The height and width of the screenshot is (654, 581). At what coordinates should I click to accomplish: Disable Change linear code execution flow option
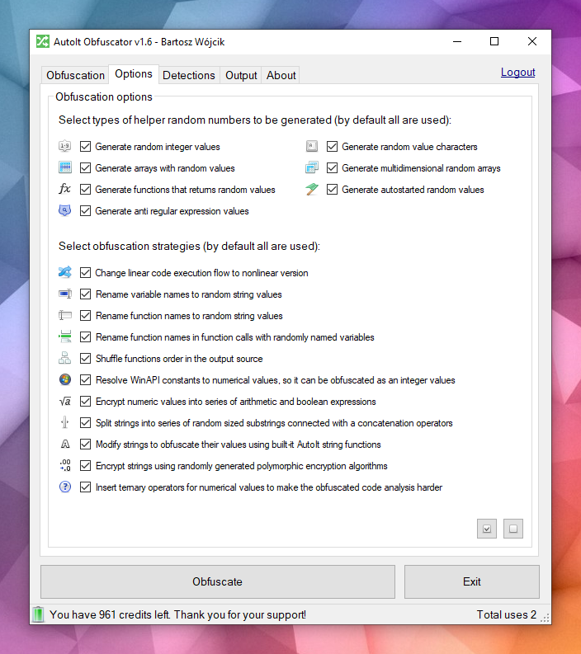tap(85, 272)
